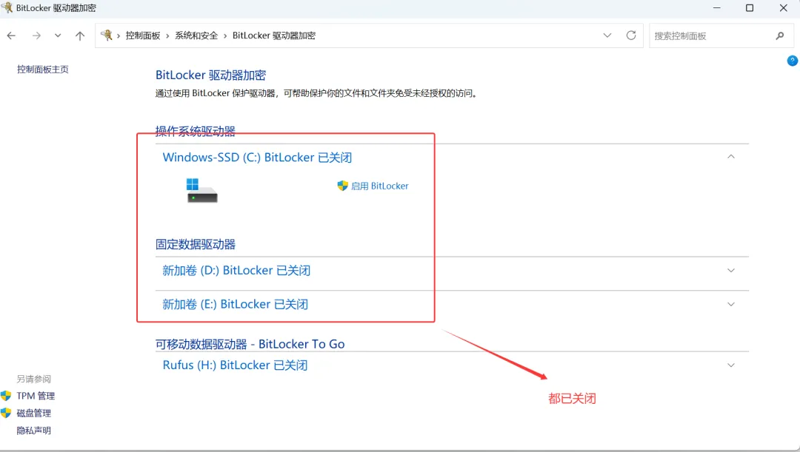Screen dimensions: 800x452
Task: Close the BitLocker window
Action: click(783, 7)
